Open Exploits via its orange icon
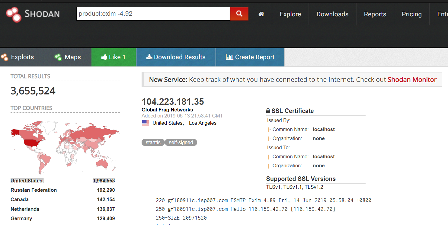Screen dimensions: 448x225 coord(5,57)
